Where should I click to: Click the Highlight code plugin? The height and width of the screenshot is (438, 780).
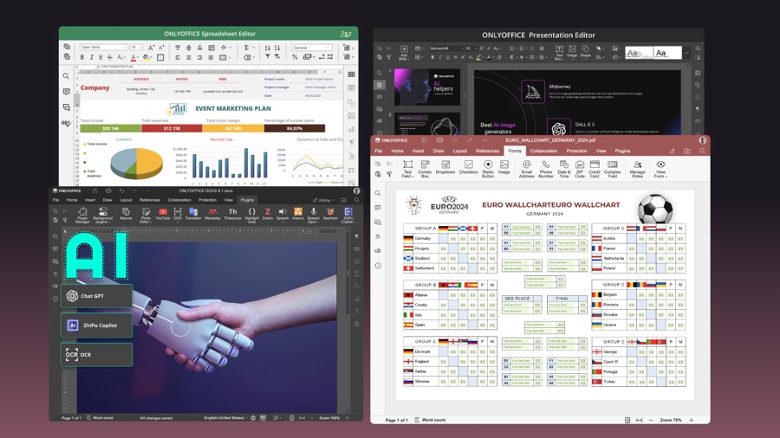pyautogui.click(x=251, y=215)
